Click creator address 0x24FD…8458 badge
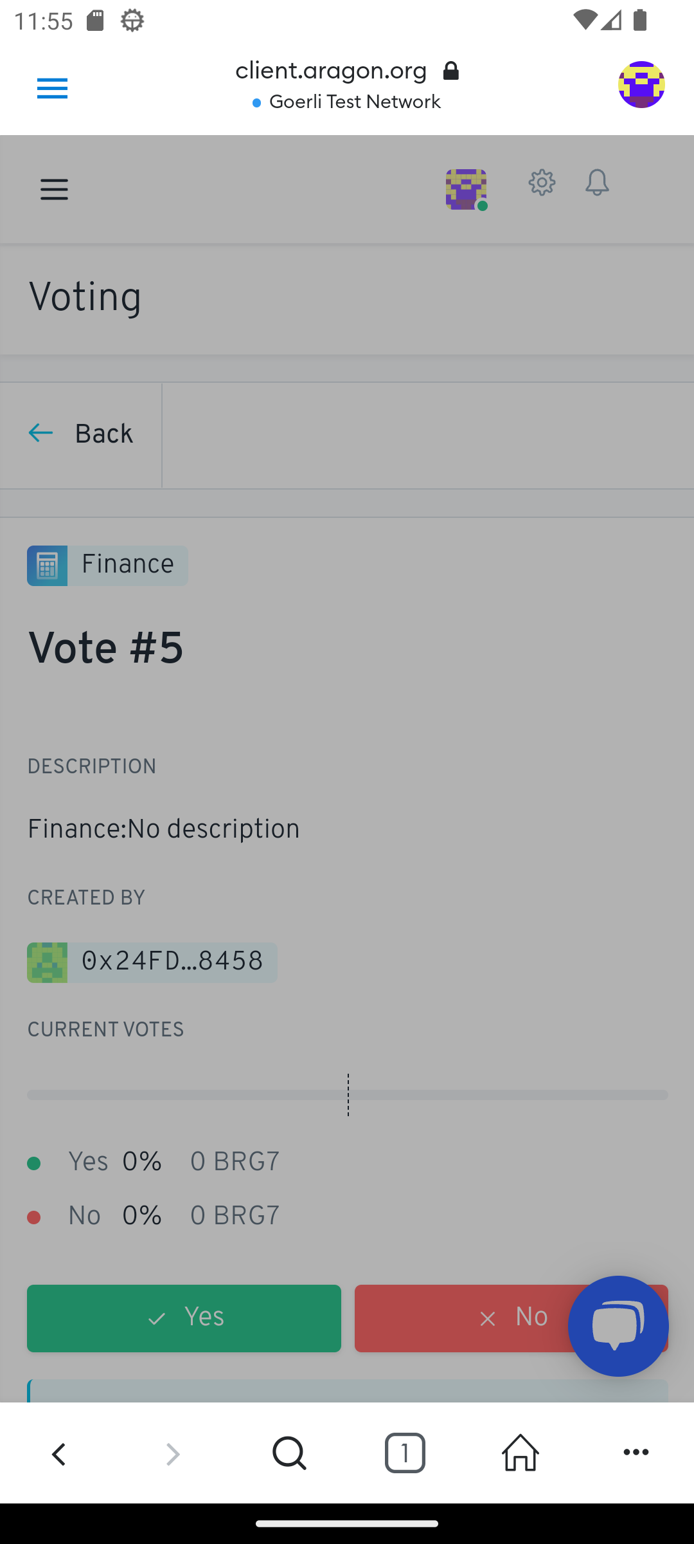 pyautogui.click(x=152, y=962)
